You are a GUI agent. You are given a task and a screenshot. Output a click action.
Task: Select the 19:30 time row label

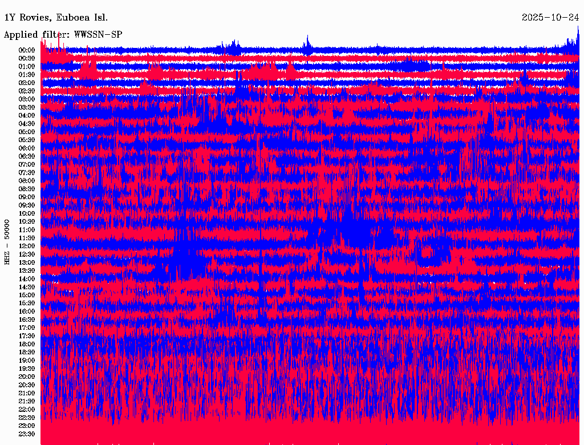click(x=27, y=369)
